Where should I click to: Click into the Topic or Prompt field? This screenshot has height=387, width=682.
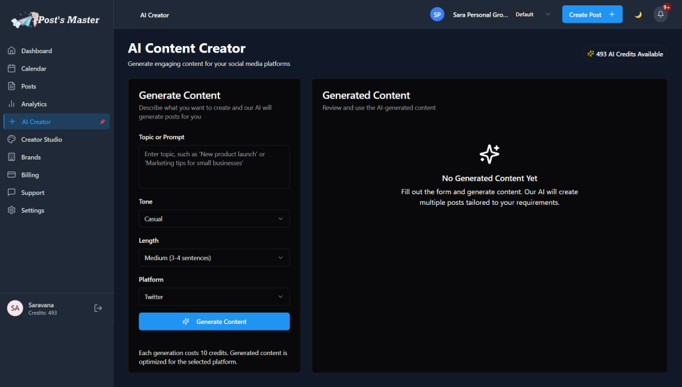point(214,167)
